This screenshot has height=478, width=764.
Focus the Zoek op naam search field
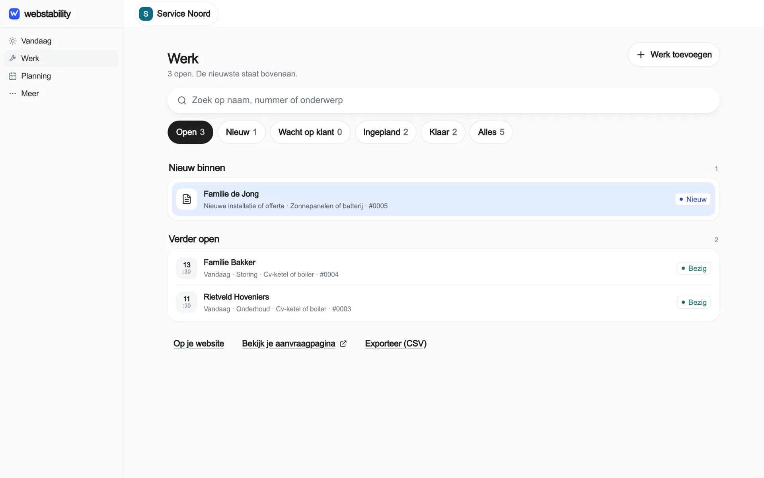point(443,100)
